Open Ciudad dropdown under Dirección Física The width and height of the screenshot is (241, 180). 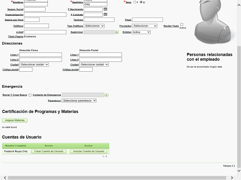click(34, 64)
